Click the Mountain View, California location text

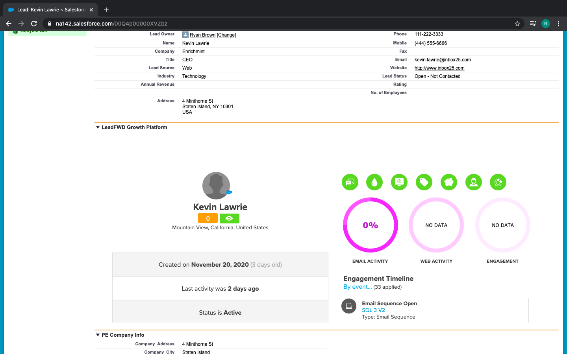tap(220, 227)
